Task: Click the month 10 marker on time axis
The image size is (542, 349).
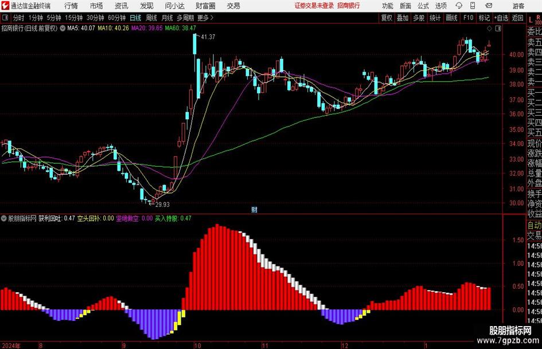Action: 197,346
